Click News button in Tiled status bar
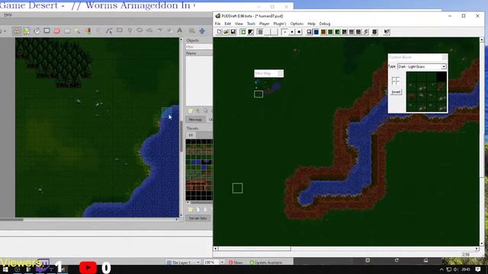This screenshot has width=488, height=274. pyautogui.click(x=236, y=263)
